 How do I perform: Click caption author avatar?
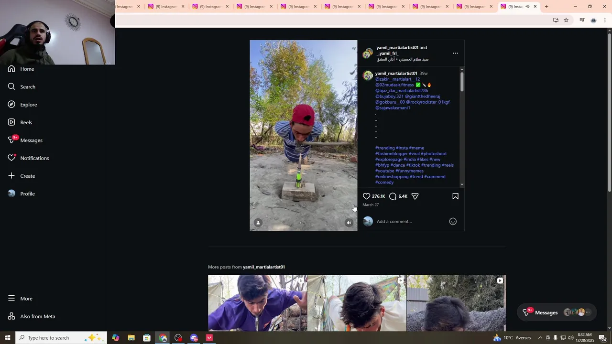368,75
